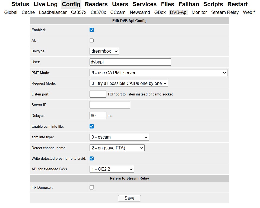Open the Live Log page
This screenshot has height=208, width=260.
pos(45,4)
